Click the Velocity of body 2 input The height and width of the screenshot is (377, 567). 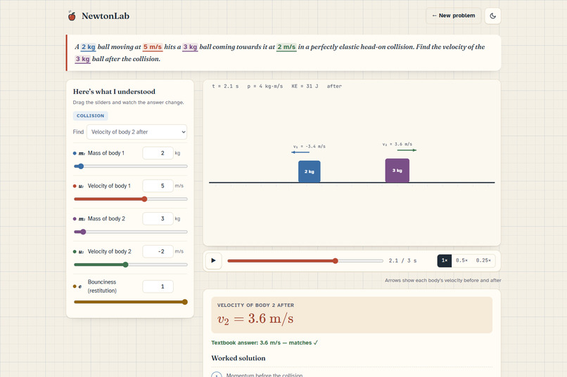(x=158, y=251)
